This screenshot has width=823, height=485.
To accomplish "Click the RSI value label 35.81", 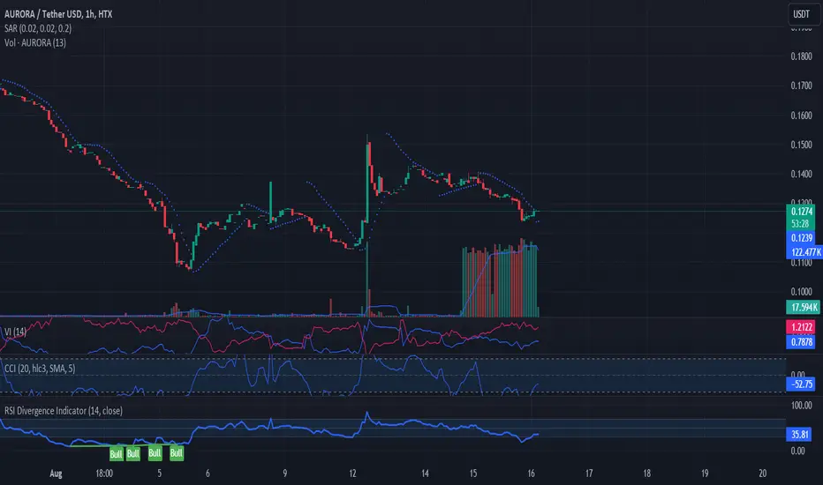I will pyautogui.click(x=800, y=435).
